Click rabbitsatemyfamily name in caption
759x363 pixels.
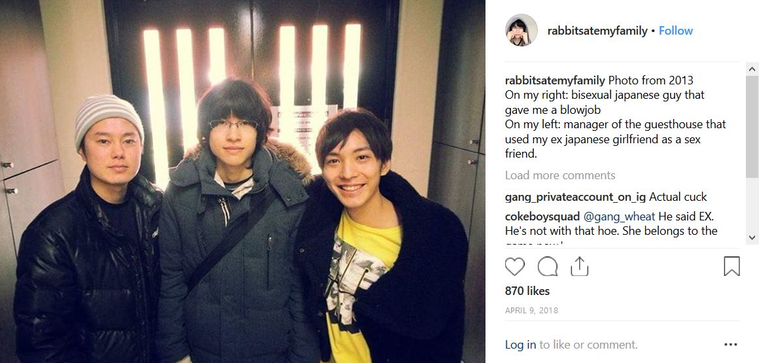[555, 80]
